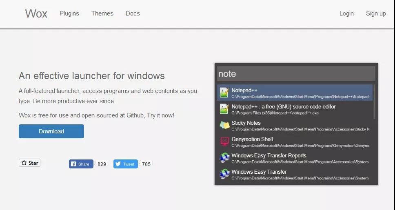Click the heading An effective launcher for windows
The height and width of the screenshot is (210, 395).
[x=92, y=76]
